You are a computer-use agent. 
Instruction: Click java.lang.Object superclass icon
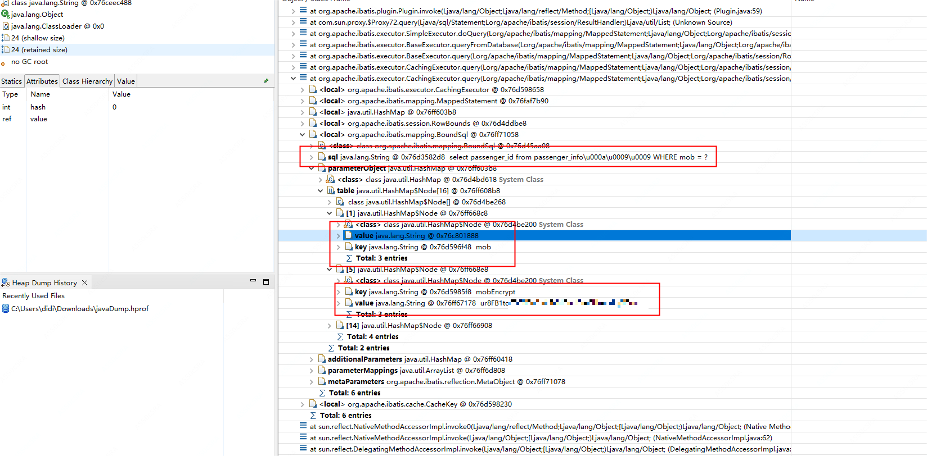pyautogui.click(x=6, y=14)
